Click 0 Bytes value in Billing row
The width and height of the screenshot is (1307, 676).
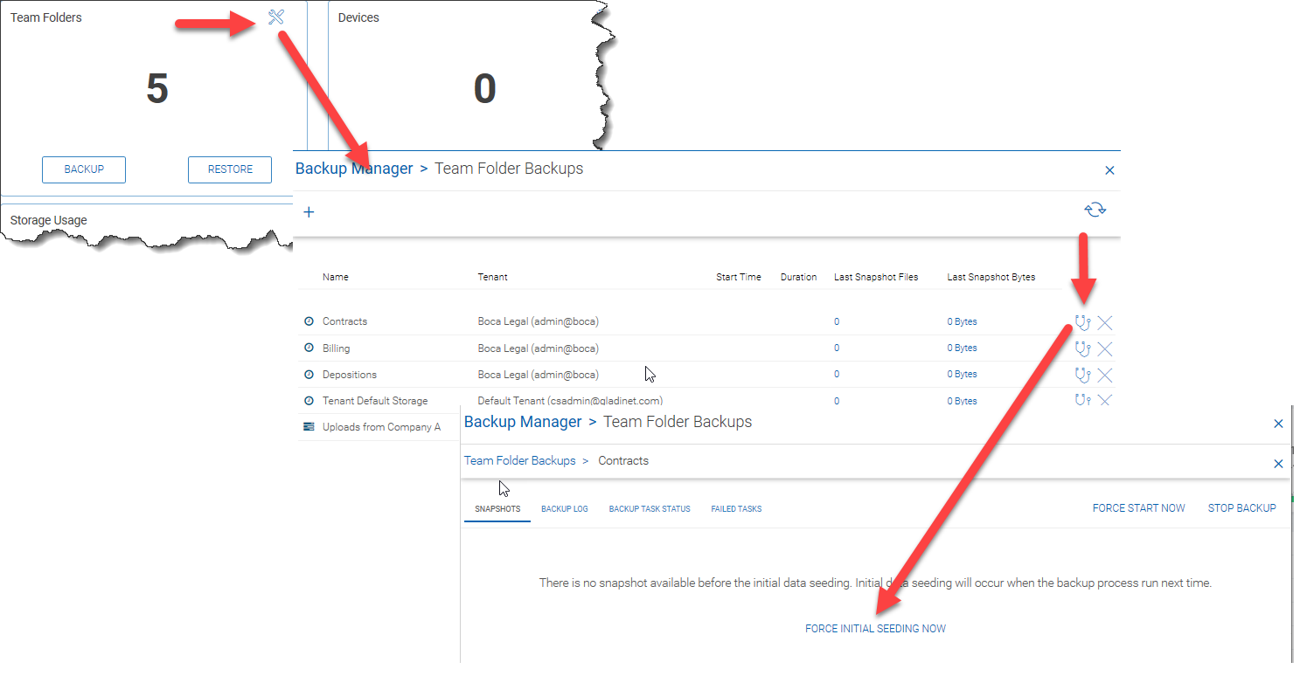tap(963, 348)
